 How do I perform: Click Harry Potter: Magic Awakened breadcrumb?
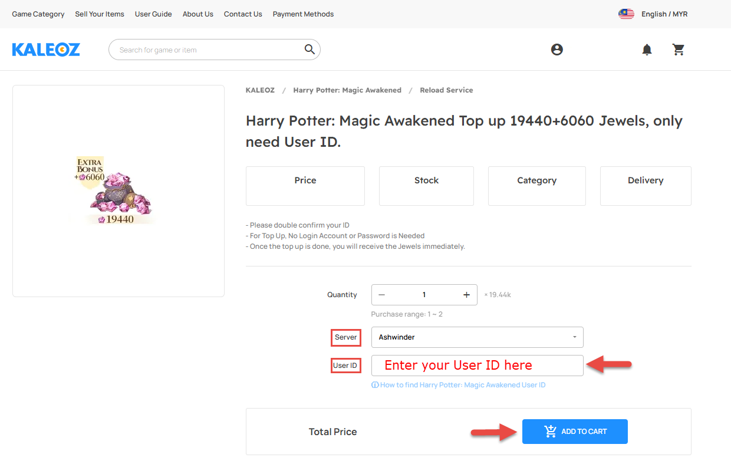(347, 90)
